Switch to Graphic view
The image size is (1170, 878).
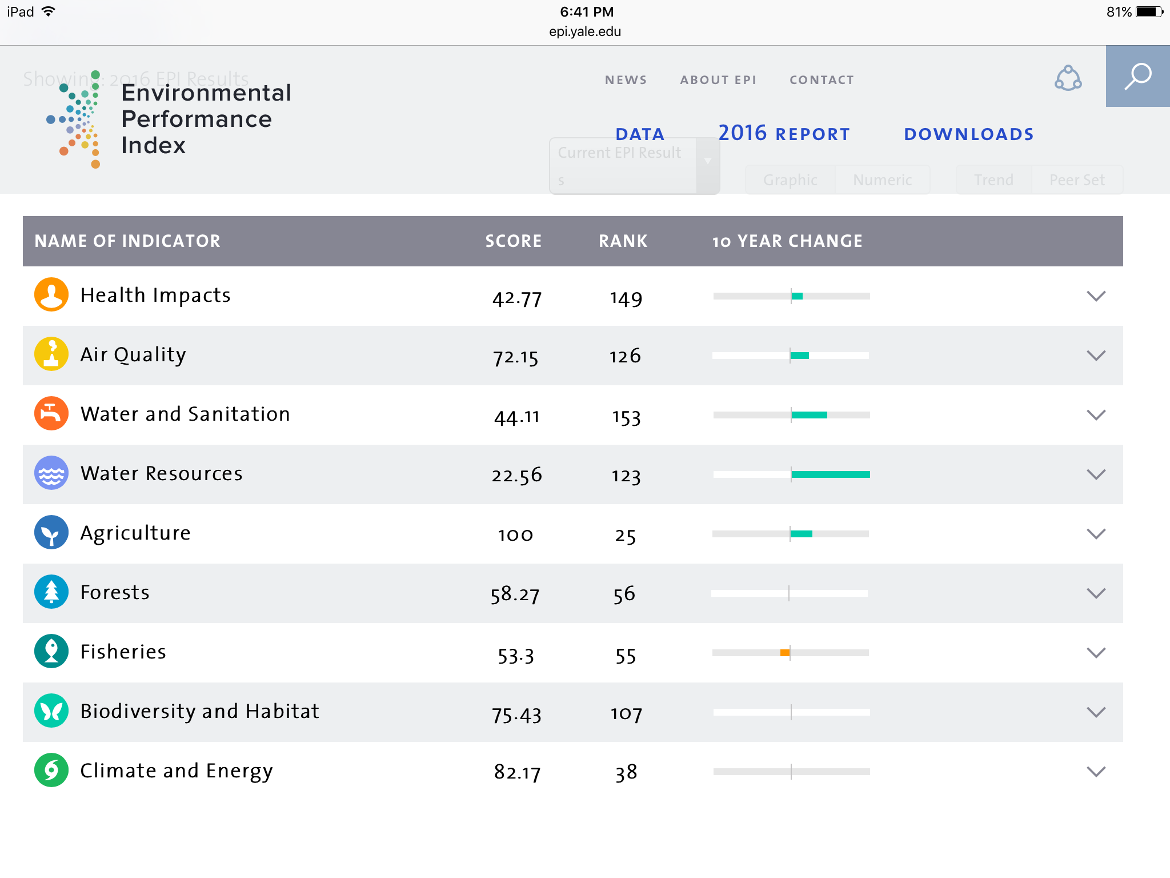[x=790, y=180]
